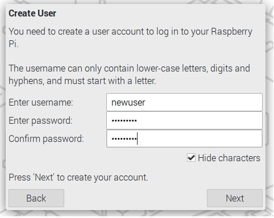Click the username rules paragraph about hyphens
The height and width of the screenshot is (218, 274).
[x=129, y=74]
